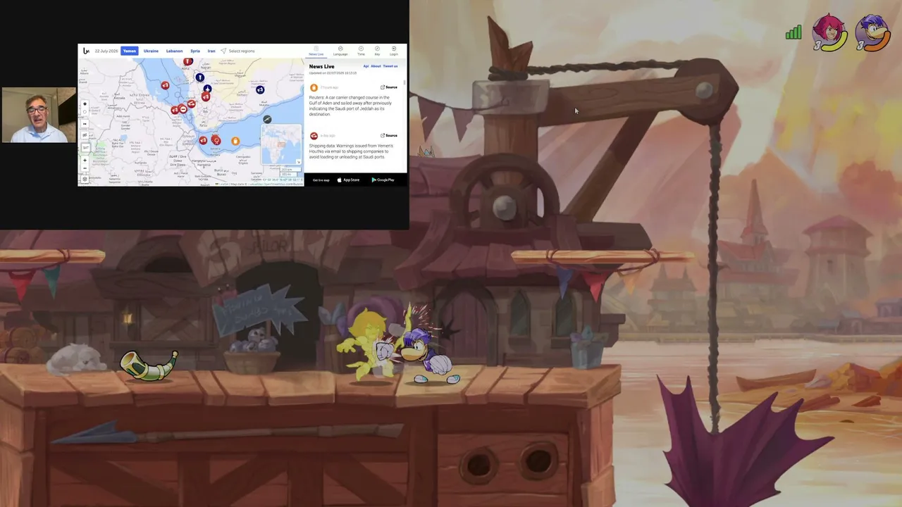Open map settings gear icon

pyautogui.click(x=85, y=180)
